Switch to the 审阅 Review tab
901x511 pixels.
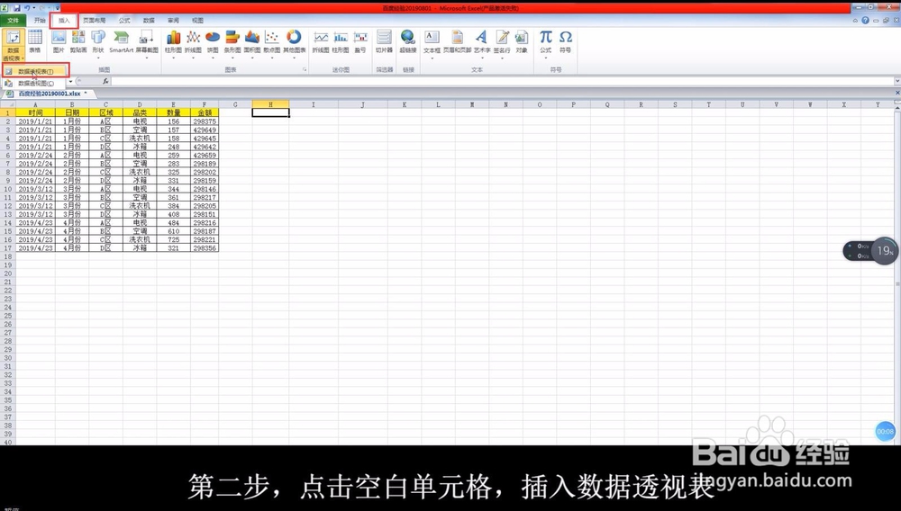point(173,20)
